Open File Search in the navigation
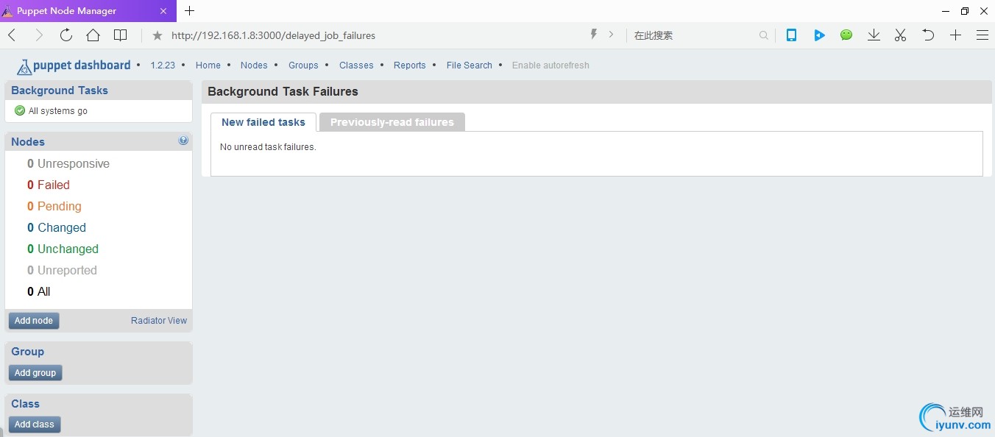The image size is (995, 437). click(x=469, y=65)
